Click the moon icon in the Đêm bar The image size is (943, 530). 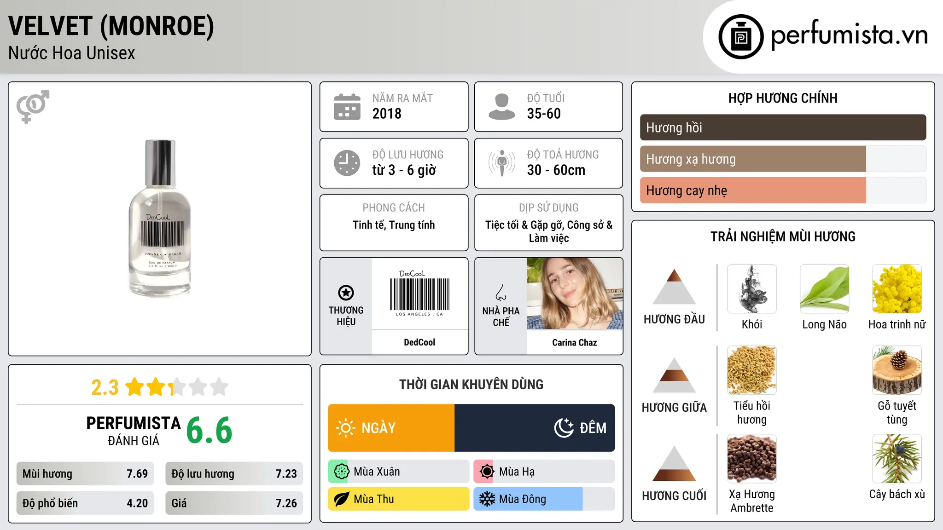pyautogui.click(x=564, y=428)
